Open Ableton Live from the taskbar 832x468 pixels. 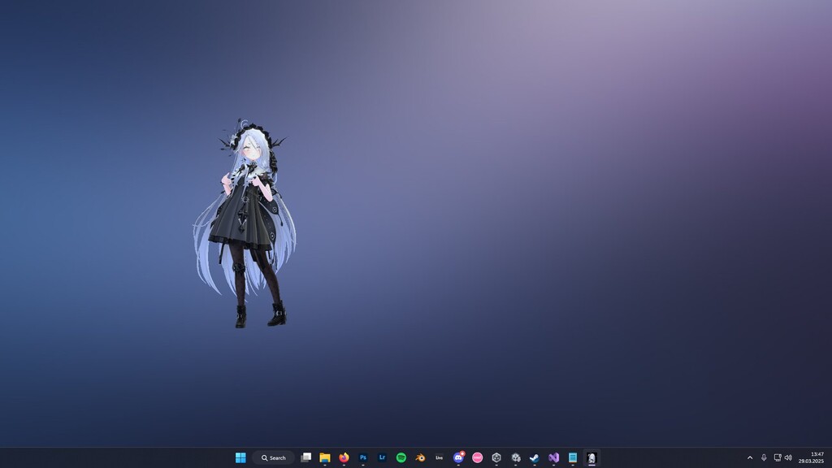tap(440, 457)
